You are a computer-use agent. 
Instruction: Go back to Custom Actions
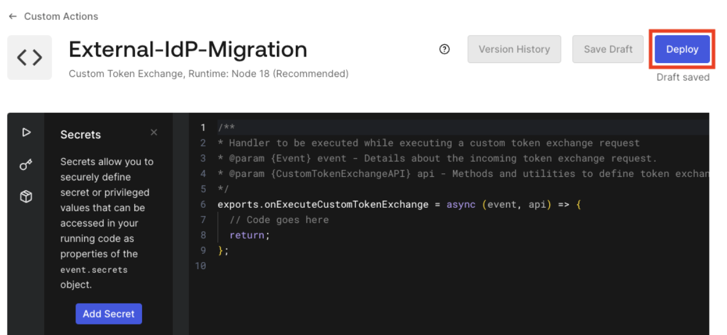click(x=61, y=16)
